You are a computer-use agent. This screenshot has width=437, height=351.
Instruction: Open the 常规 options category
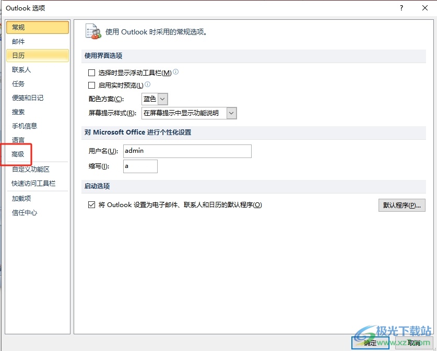coord(38,27)
